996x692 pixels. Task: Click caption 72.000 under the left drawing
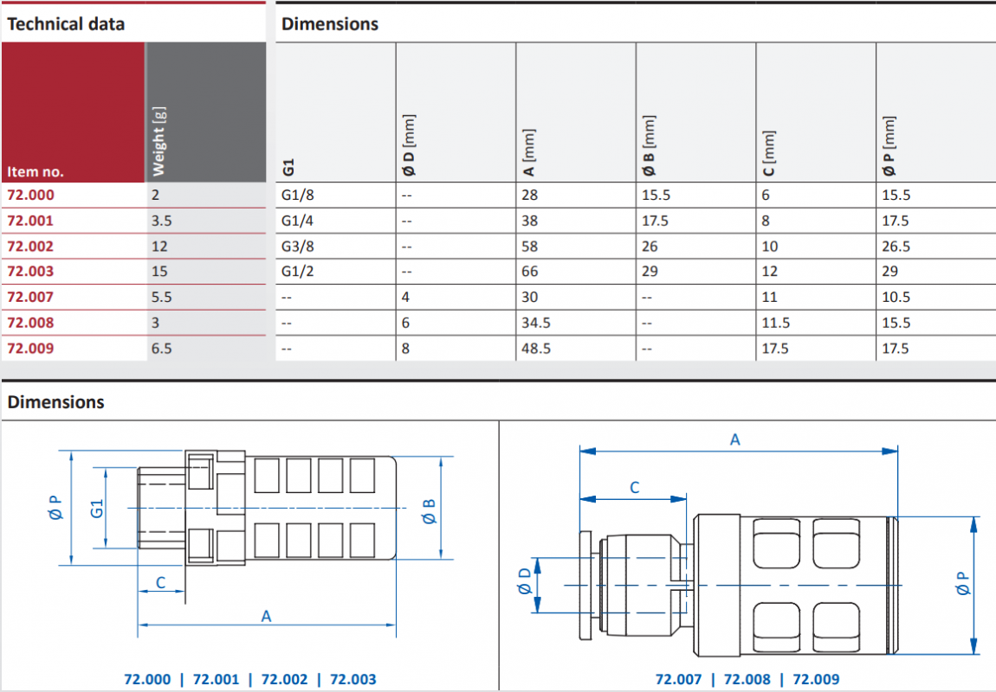click(147, 679)
